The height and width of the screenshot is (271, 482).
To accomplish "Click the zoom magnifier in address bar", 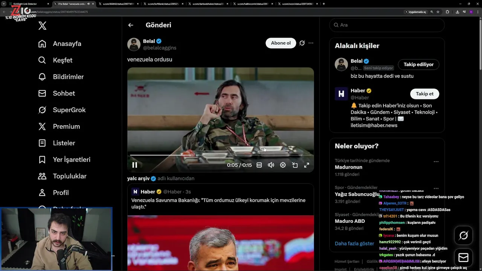I will pos(432,12).
